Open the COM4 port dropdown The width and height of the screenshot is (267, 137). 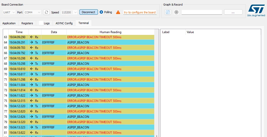pos(33,12)
